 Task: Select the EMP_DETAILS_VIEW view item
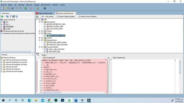[57, 35]
